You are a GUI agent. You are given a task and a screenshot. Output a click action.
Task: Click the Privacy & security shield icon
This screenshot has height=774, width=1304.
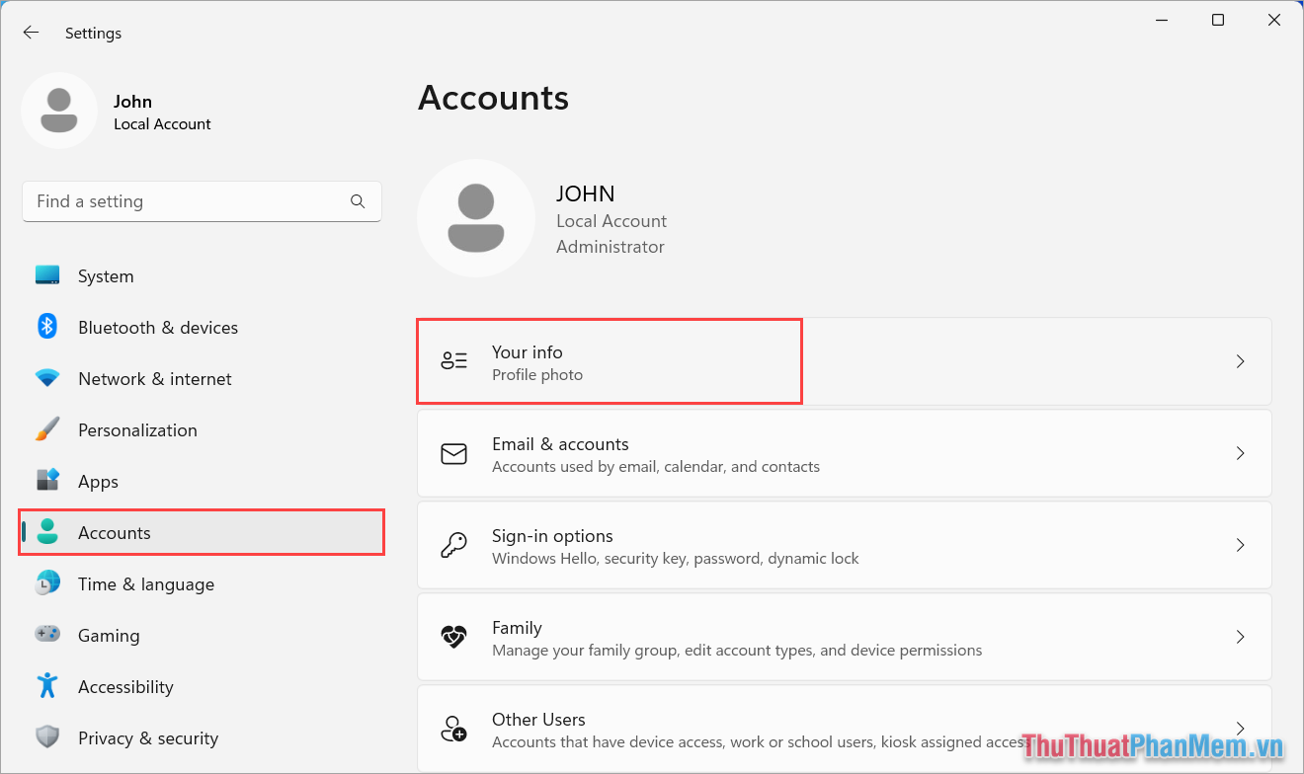click(46, 737)
